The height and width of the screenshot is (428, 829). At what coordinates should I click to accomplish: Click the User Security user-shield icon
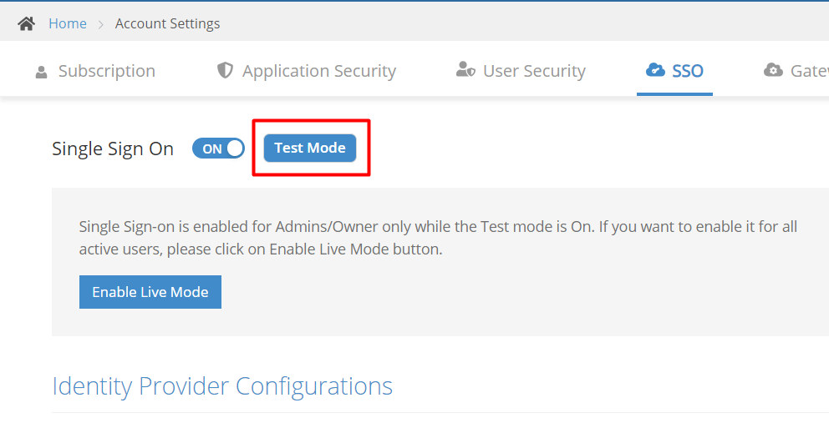tap(465, 70)
